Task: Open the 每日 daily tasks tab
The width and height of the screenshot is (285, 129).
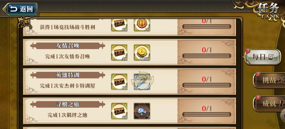Action: pos(262,57)
